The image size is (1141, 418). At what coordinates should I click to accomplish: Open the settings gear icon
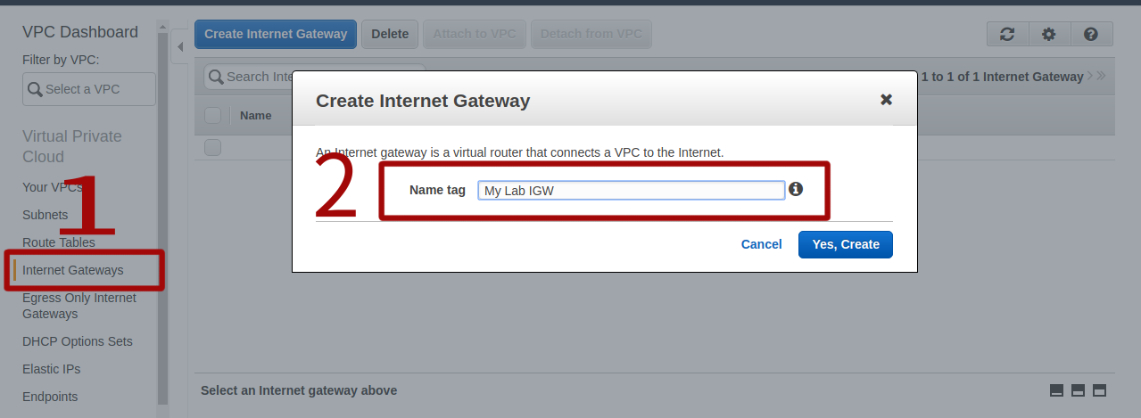click(x=1049, y=34)
